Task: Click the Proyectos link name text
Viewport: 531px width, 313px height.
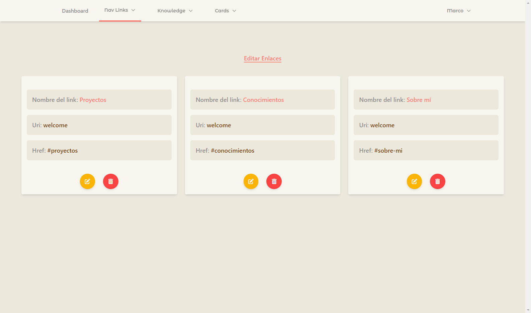Action: point(93,100)
